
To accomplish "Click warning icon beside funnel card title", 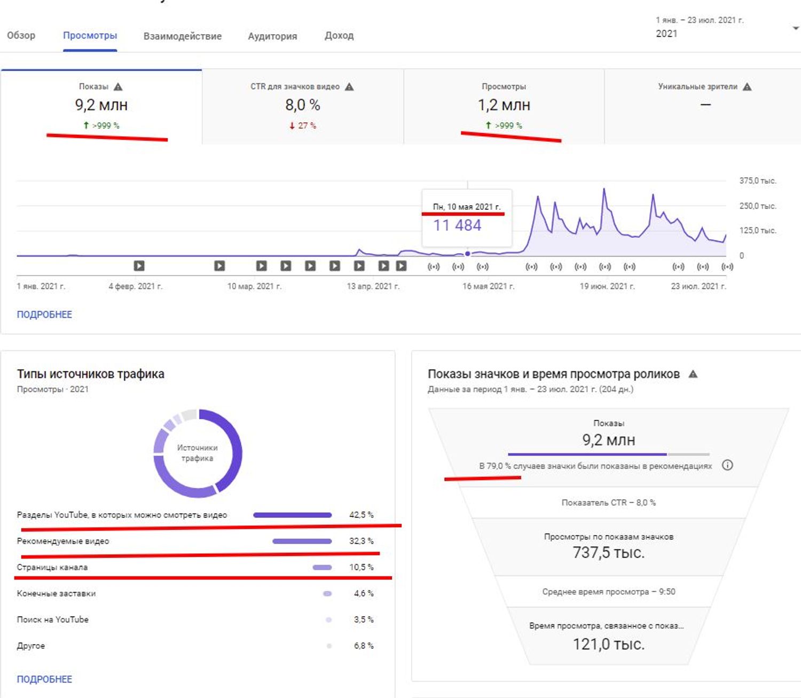I will tap(693, 374).
